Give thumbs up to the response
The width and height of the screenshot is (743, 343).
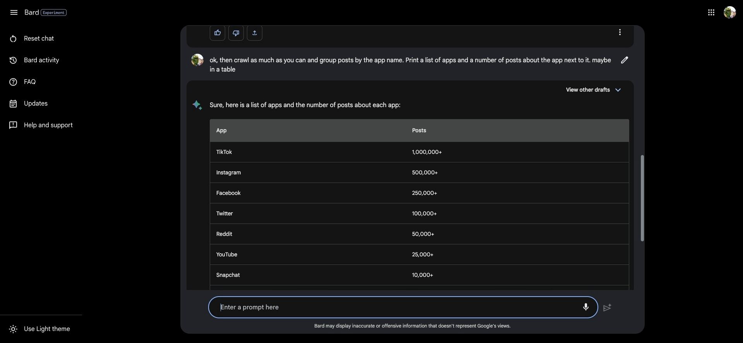(217, 32)
